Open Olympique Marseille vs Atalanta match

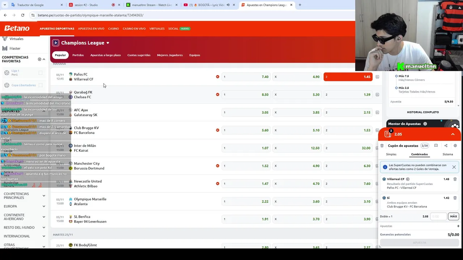[x=90, y=201]
